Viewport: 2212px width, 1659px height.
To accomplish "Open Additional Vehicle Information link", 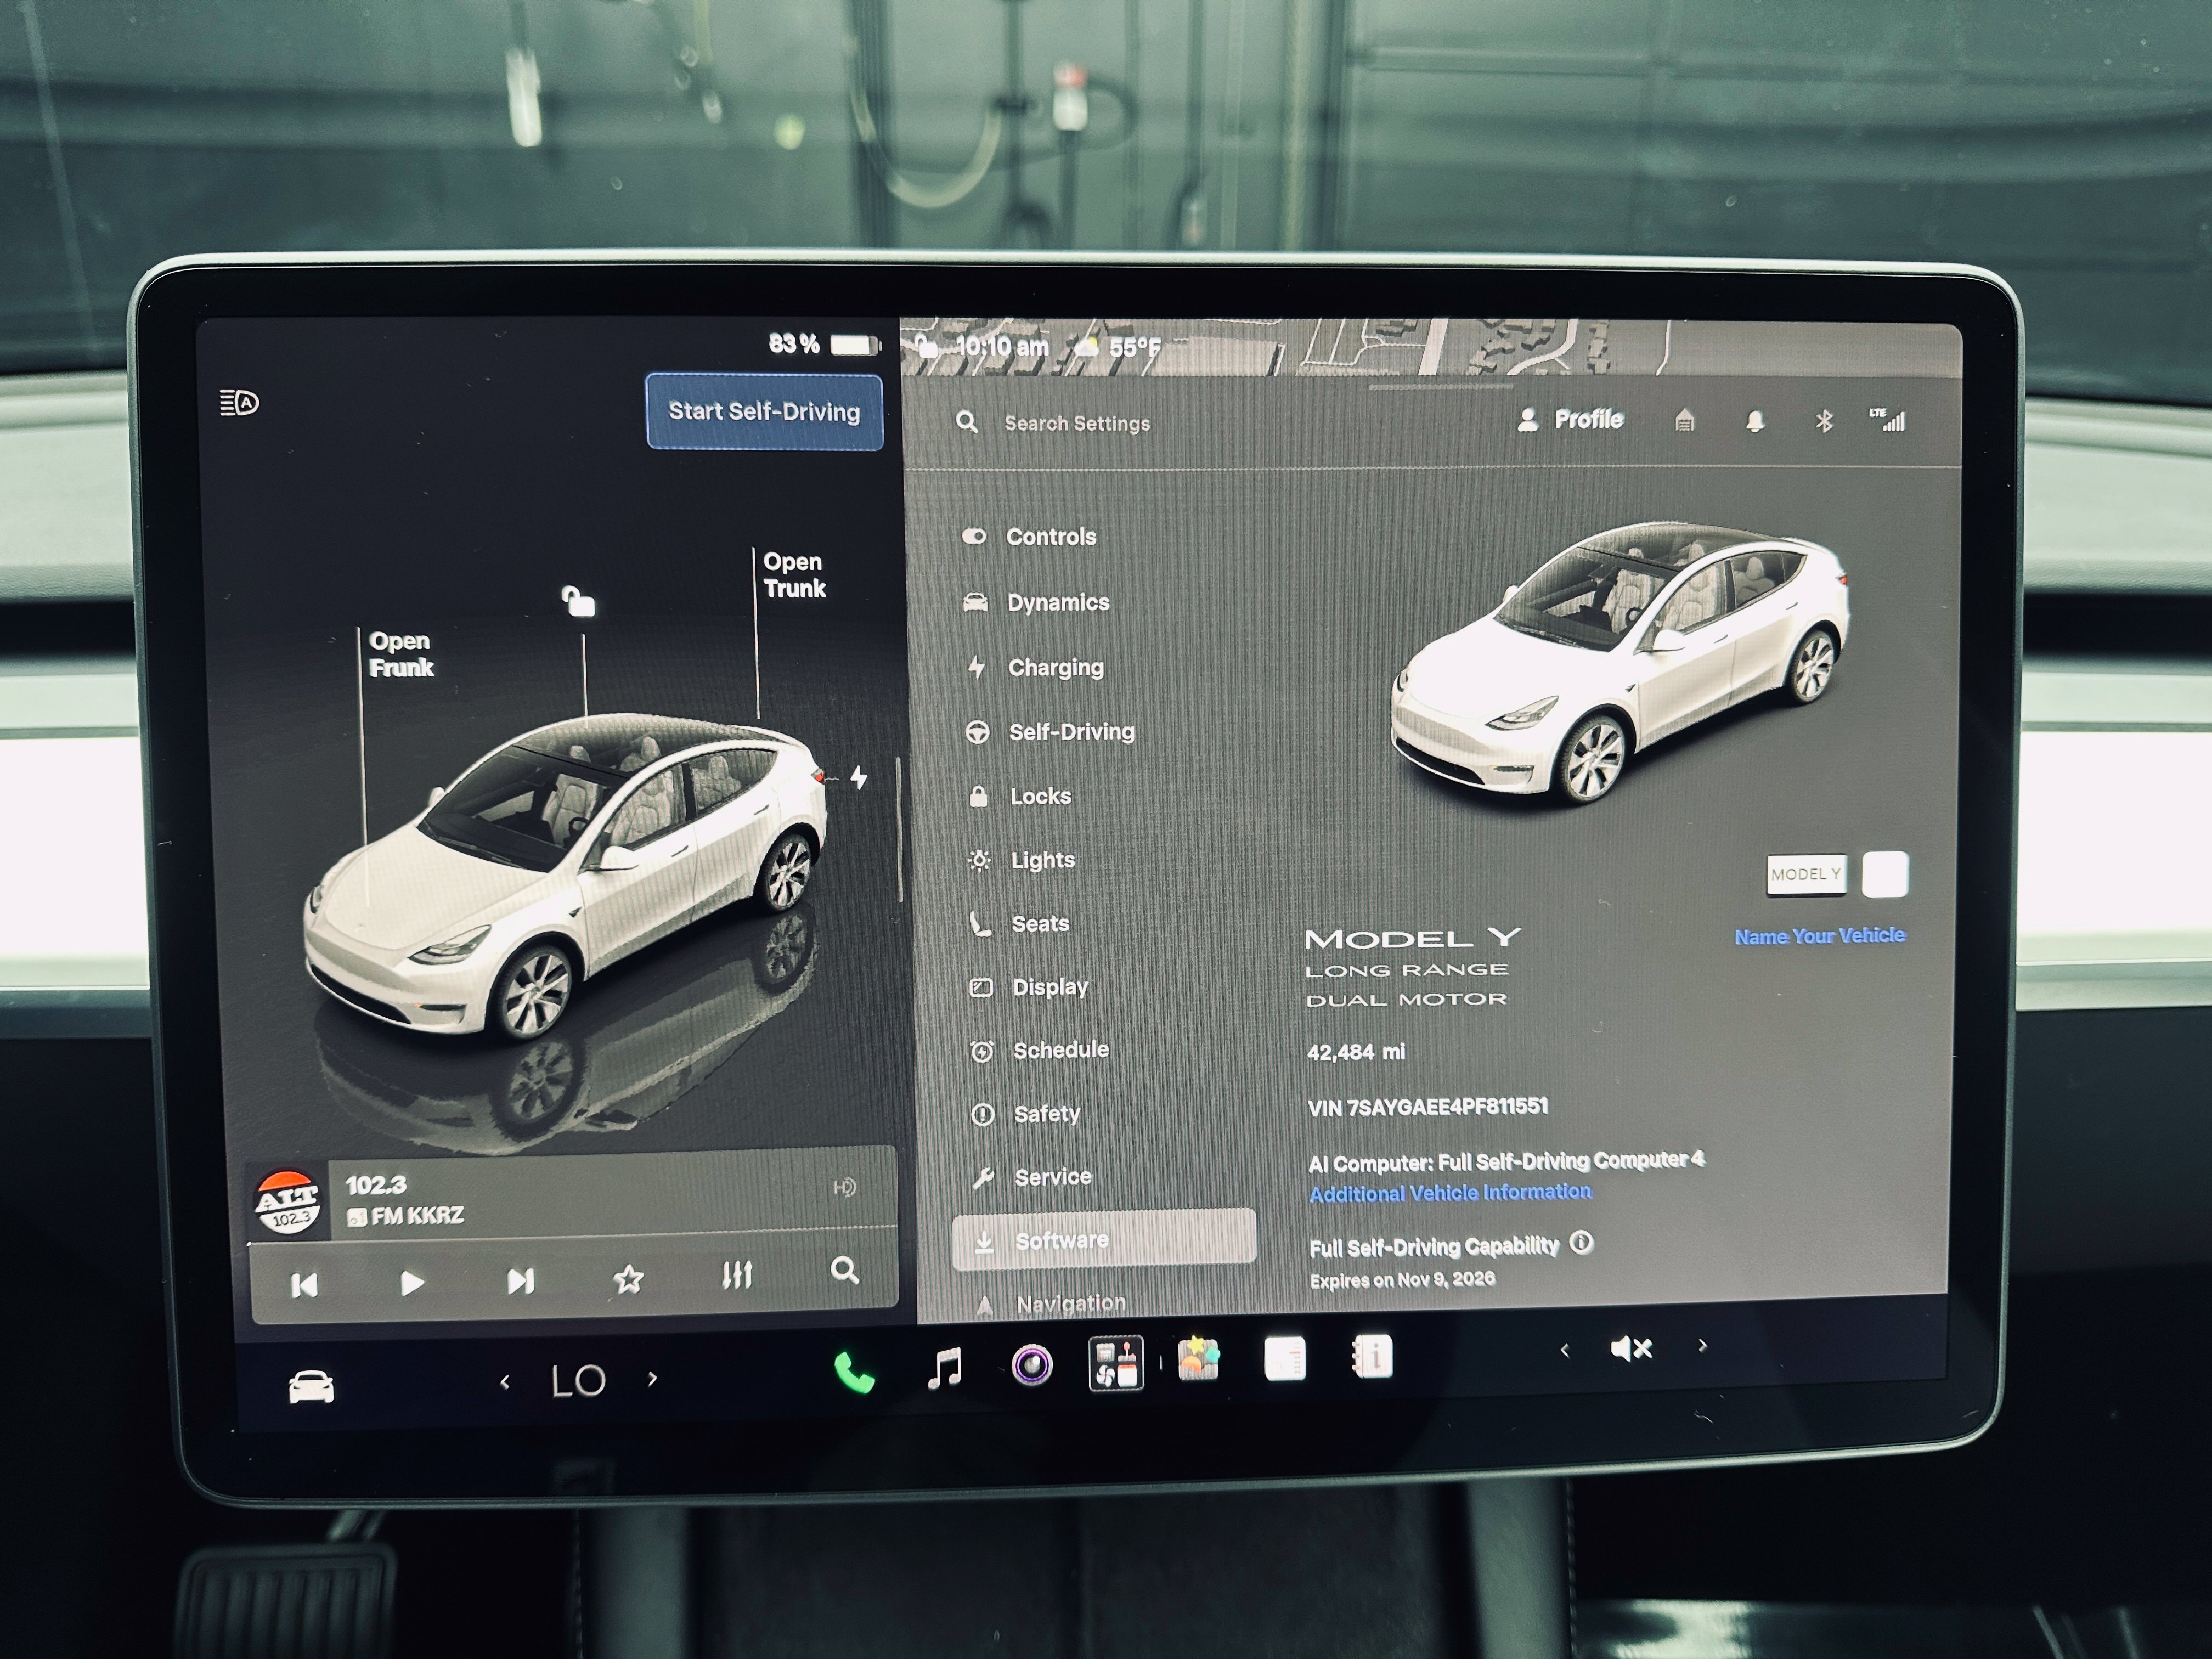I will 1450,1193.
